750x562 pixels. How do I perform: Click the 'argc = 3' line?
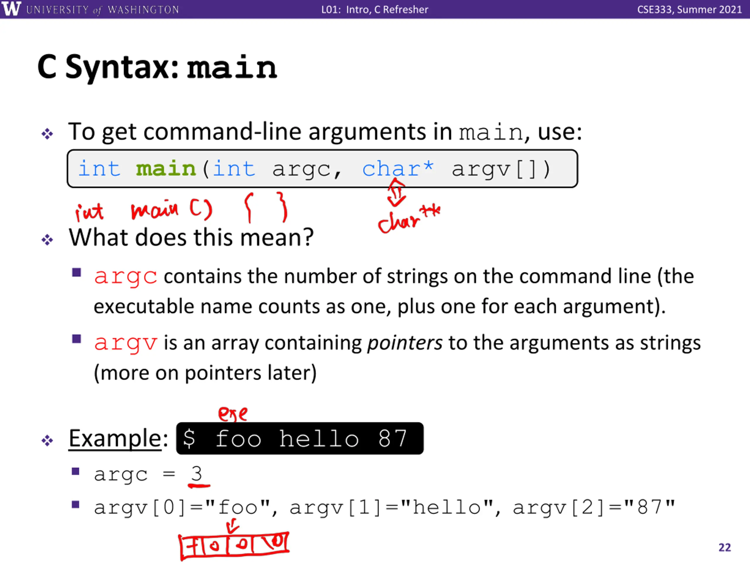(148, 474)
